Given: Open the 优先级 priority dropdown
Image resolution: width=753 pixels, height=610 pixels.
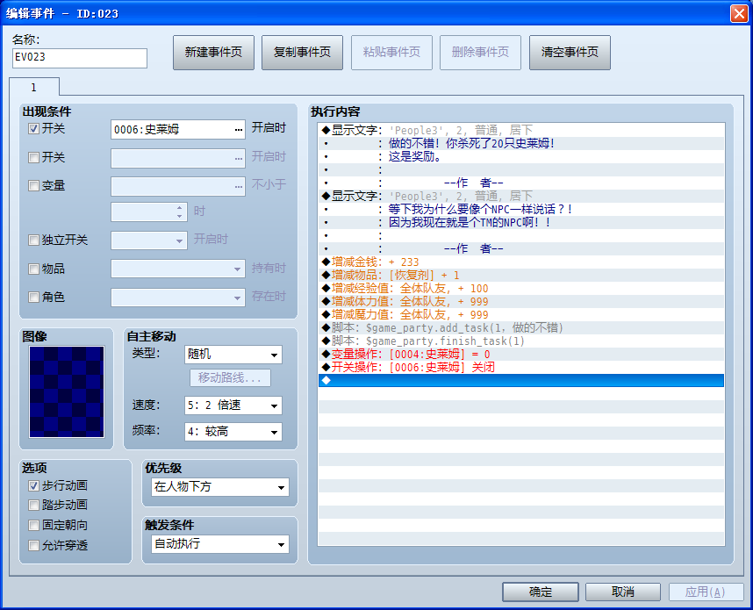Looking at the screenshot, I should [220, 487].
